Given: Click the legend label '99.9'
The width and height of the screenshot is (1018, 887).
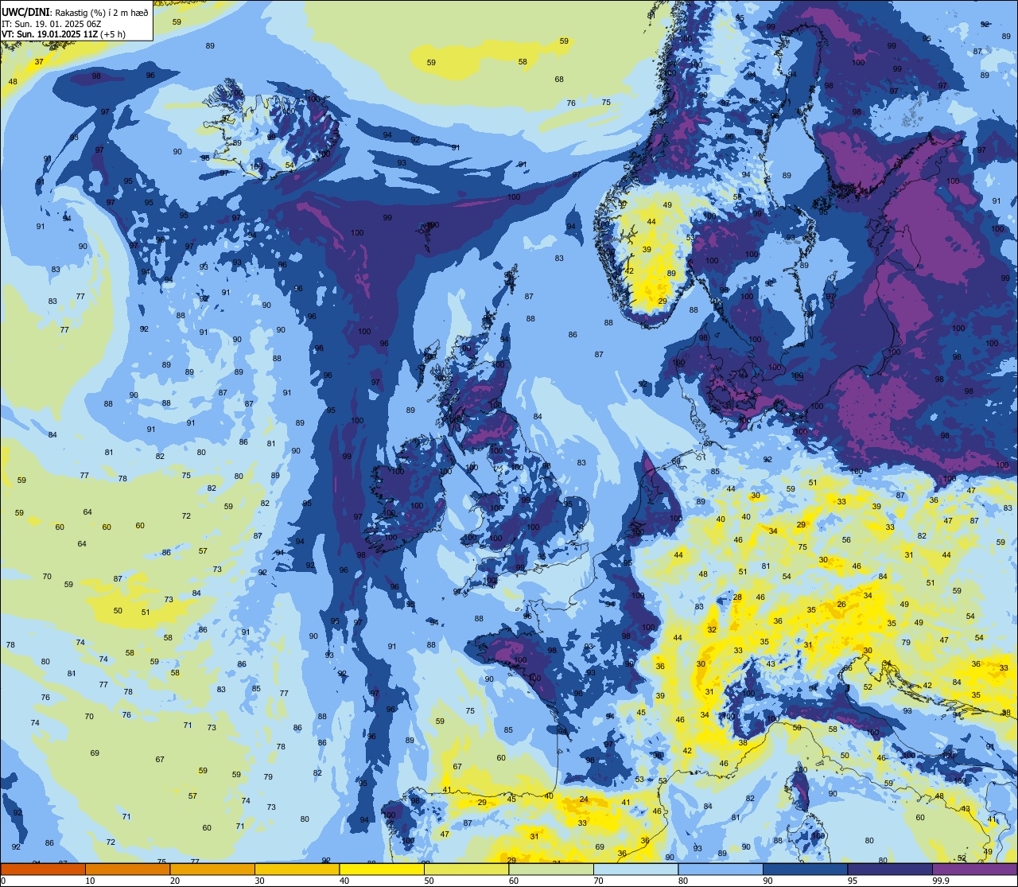Looking at the screenshot, I should (x=940, y=881).
